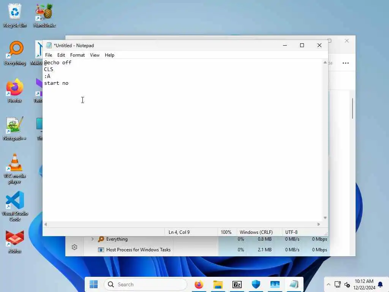The image size is (389, 292).
Task: Open the clock and date in taskbar
Action: tap(364, 284)
